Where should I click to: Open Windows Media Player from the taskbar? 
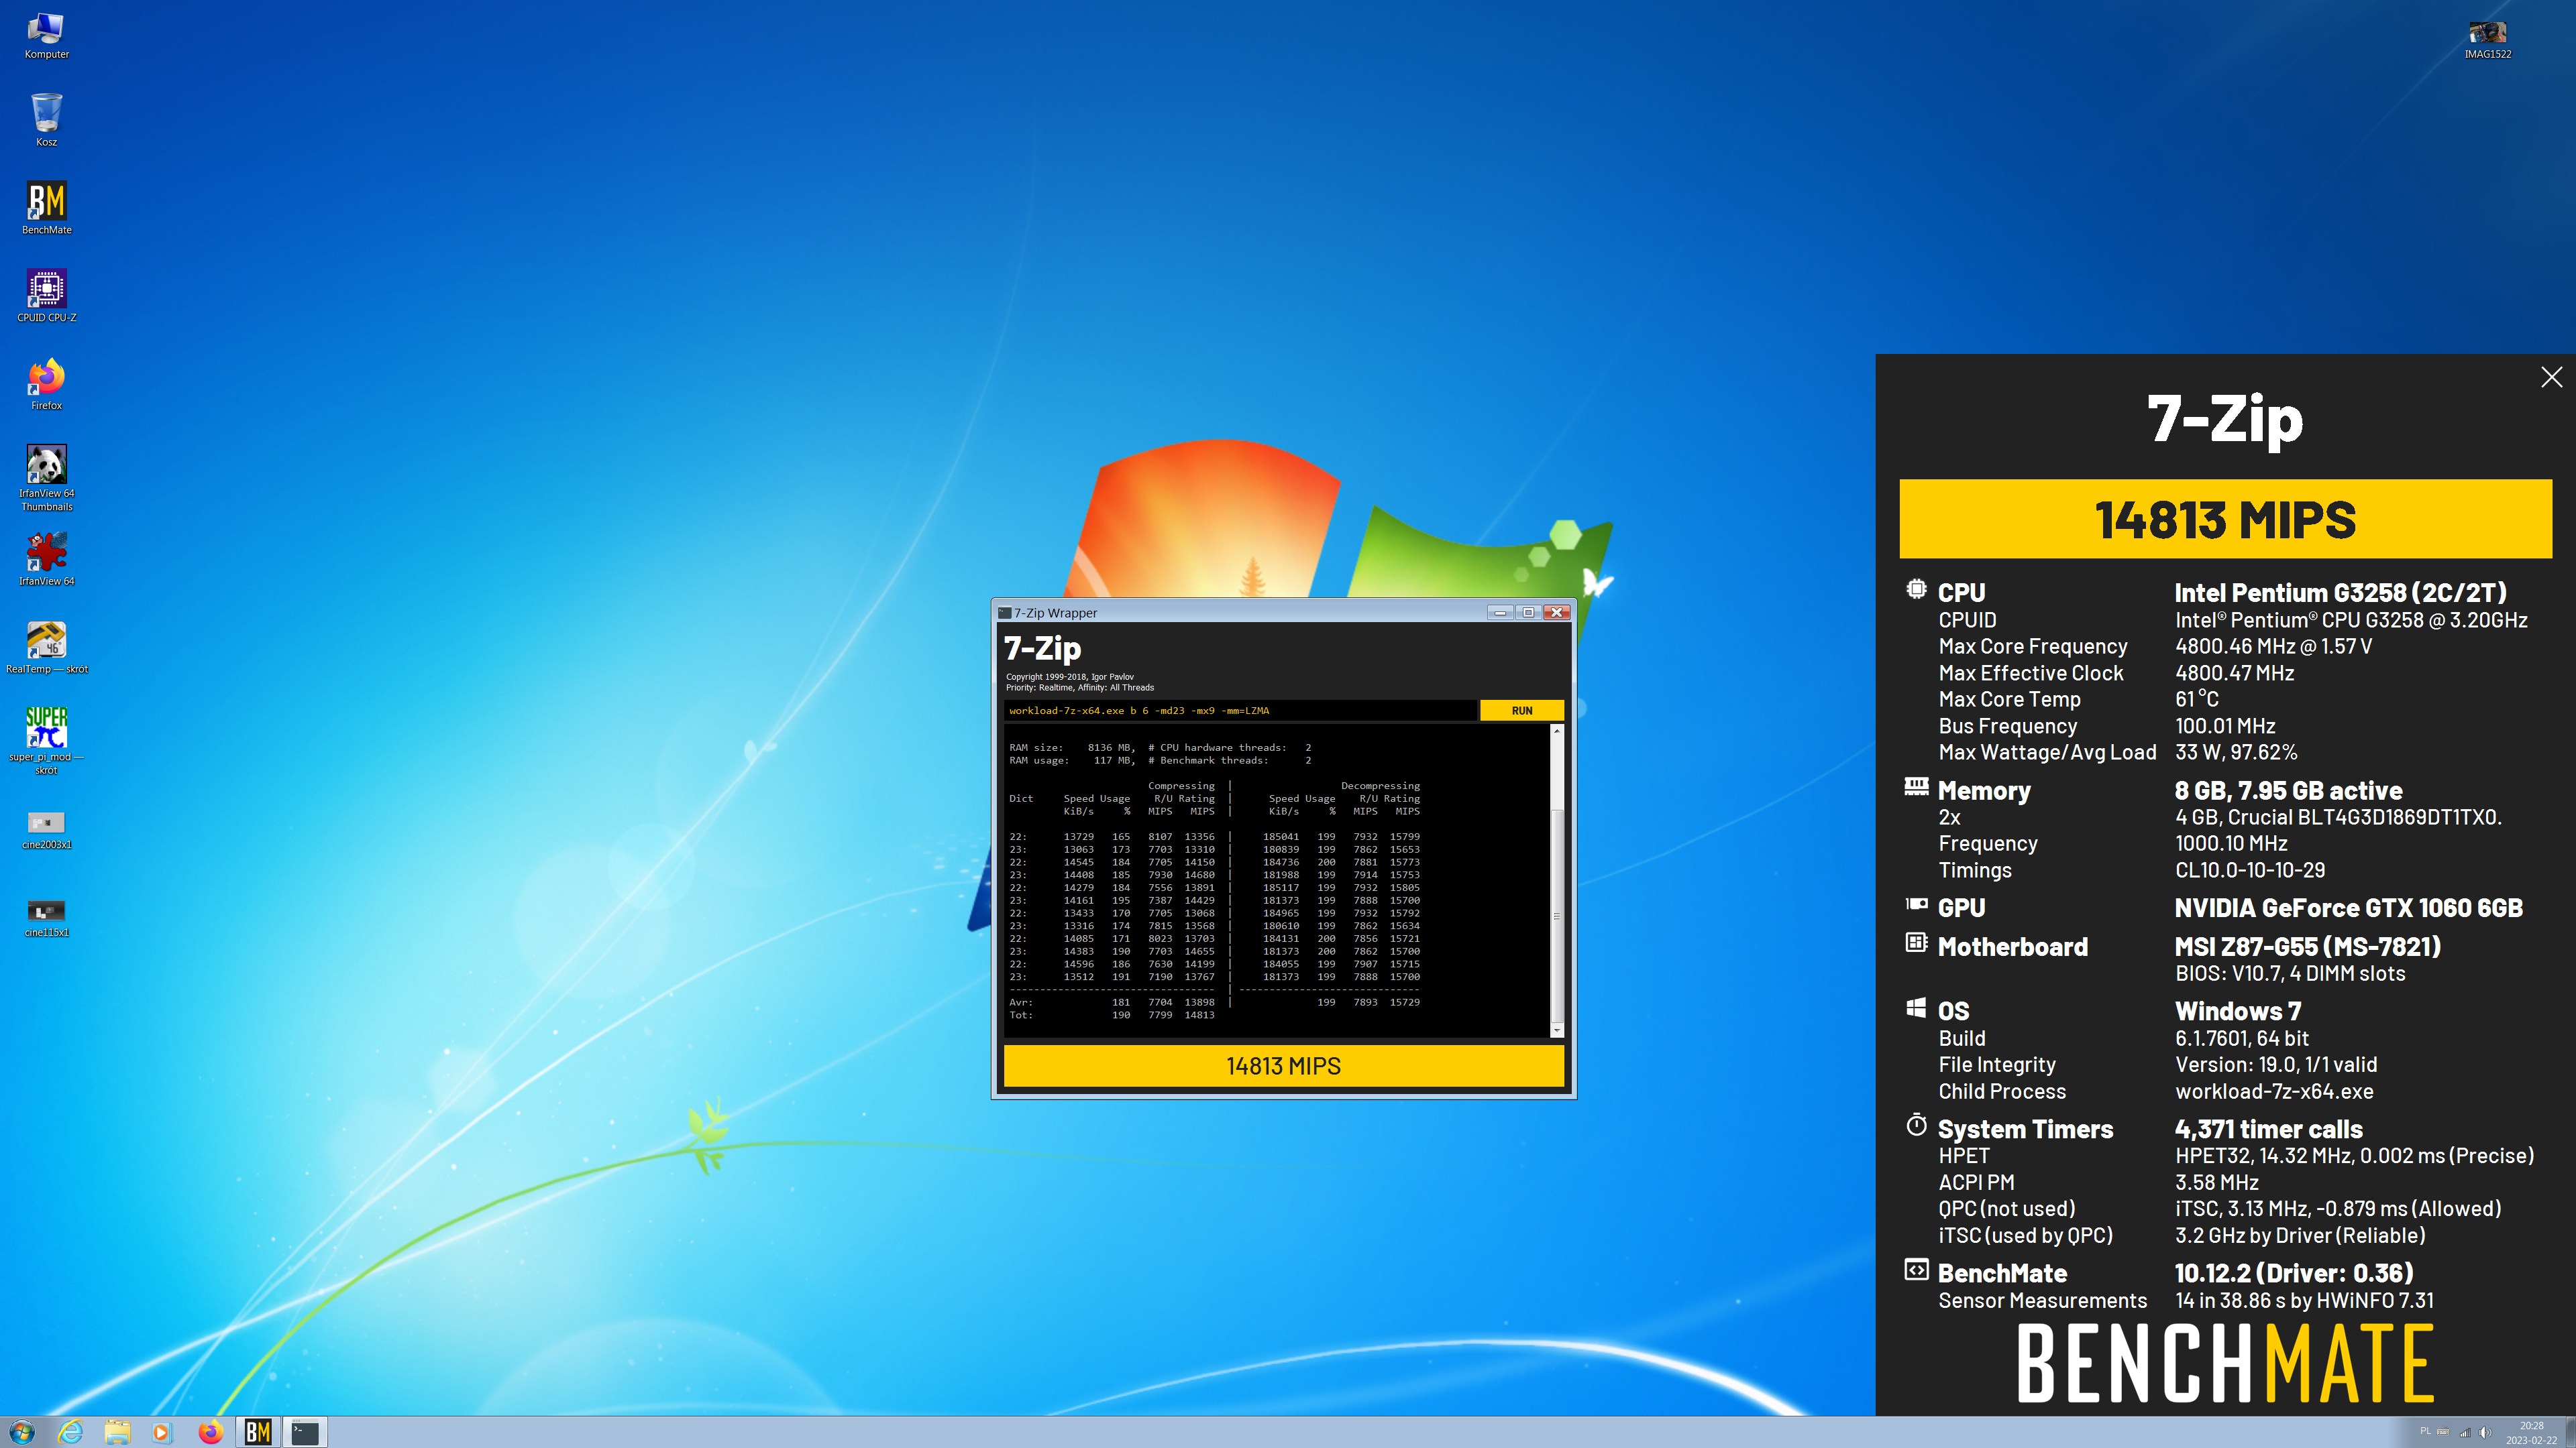pyautogui.click(x=162, y=1432)
